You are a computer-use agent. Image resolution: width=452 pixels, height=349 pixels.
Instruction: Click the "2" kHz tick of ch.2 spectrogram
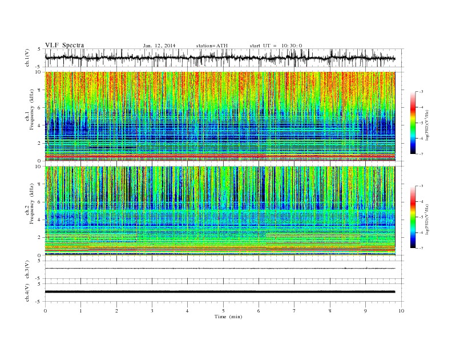pos(39,238)
